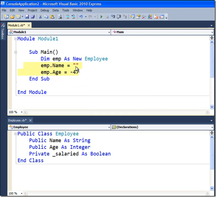Screen dimensions: 216x197
Task: Expand the Toolbox side panel
Action: coord(3,31)
